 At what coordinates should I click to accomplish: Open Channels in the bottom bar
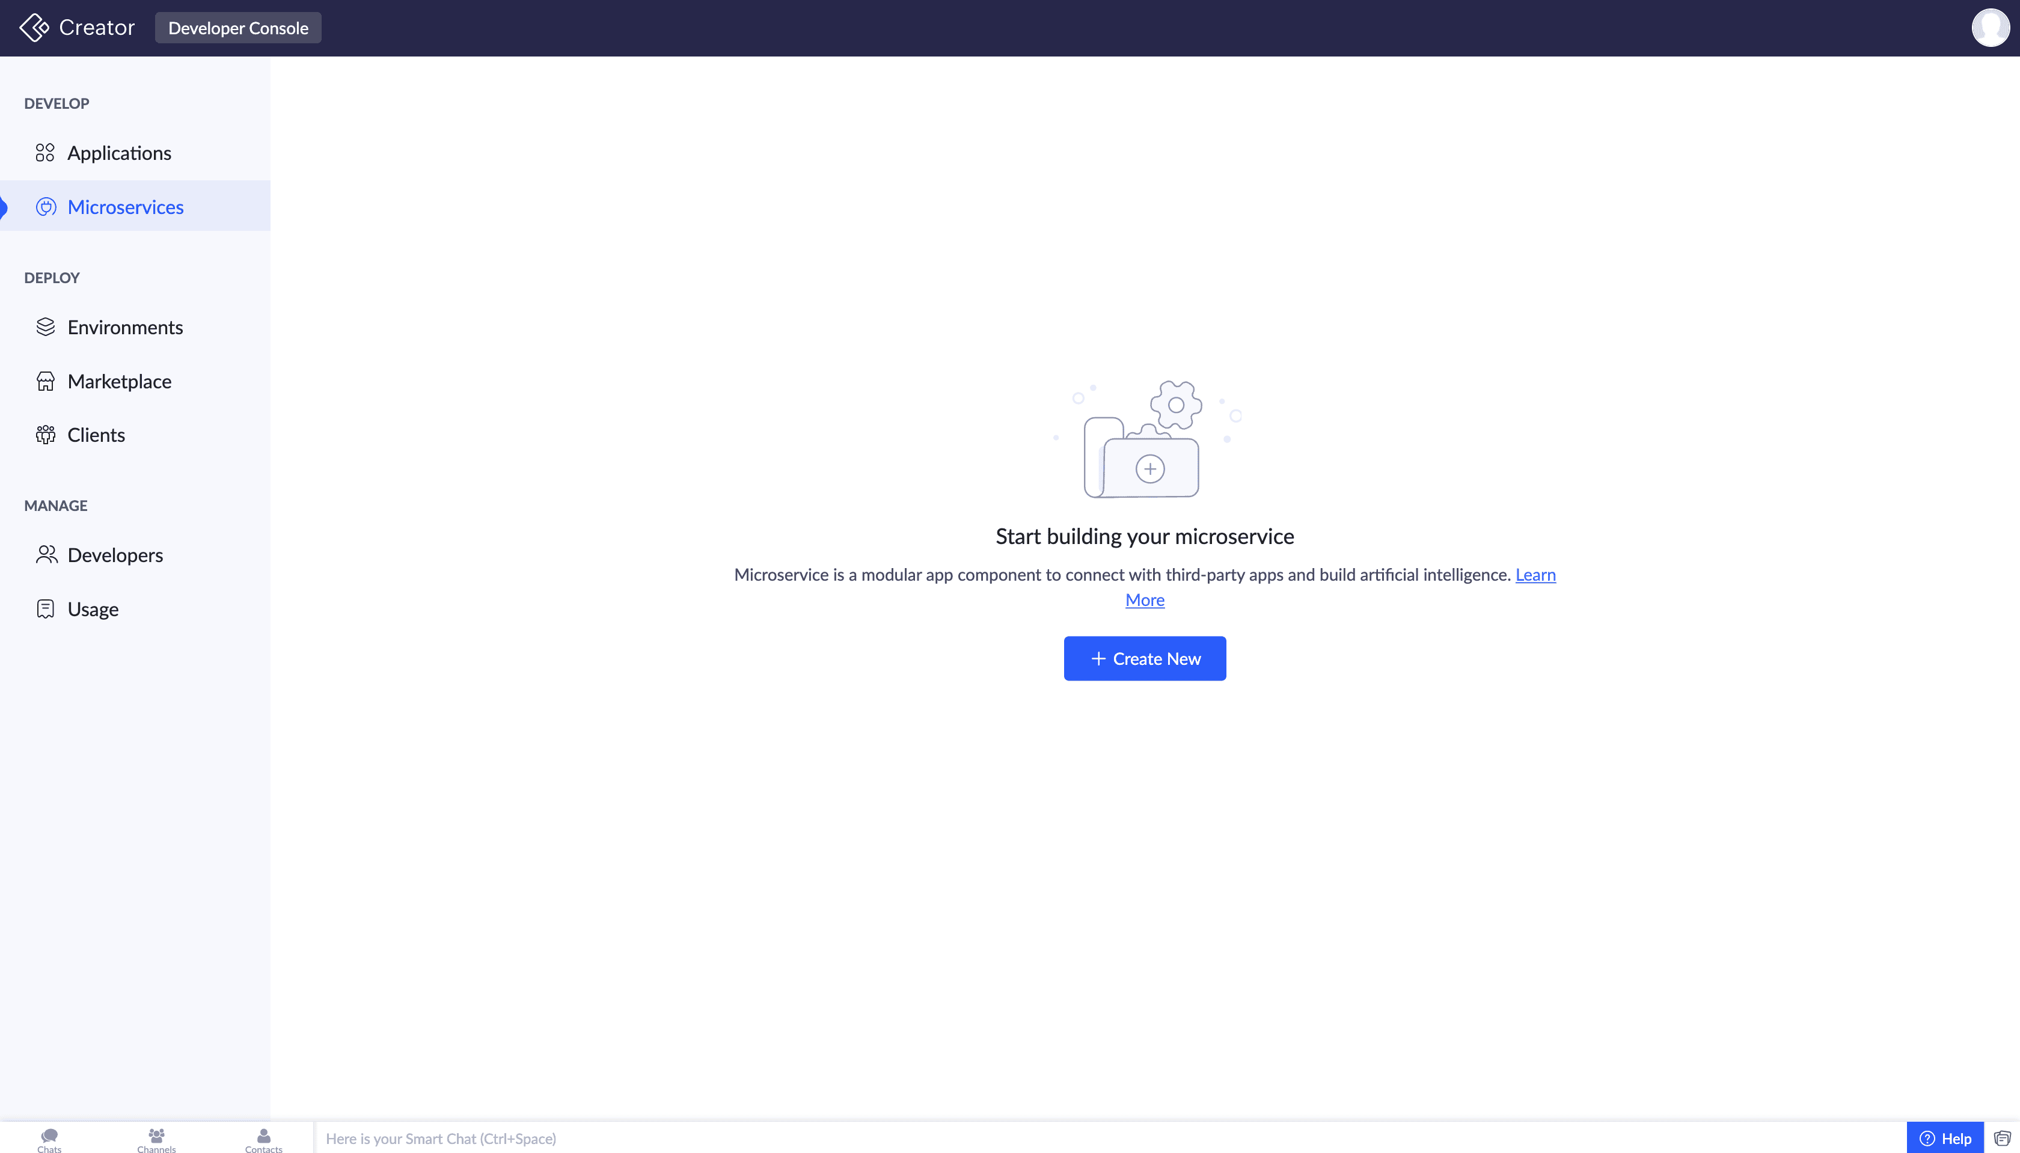click(x=156, y=1139)
